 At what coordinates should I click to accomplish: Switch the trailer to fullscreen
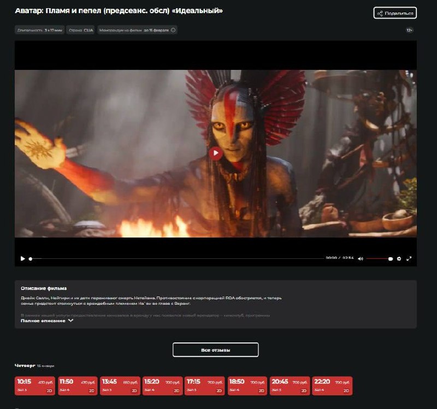point(409,258)
